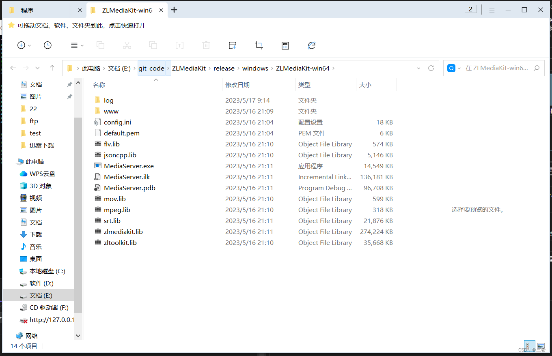552x356 pixels.
Task: Unpin 图片 from quick access
Action: pyautogui.click(x=69, y=97)
